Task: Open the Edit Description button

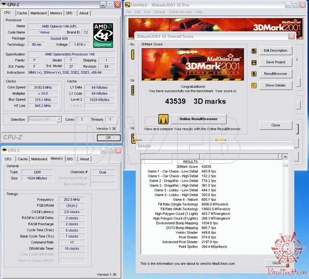Action: 276,51
